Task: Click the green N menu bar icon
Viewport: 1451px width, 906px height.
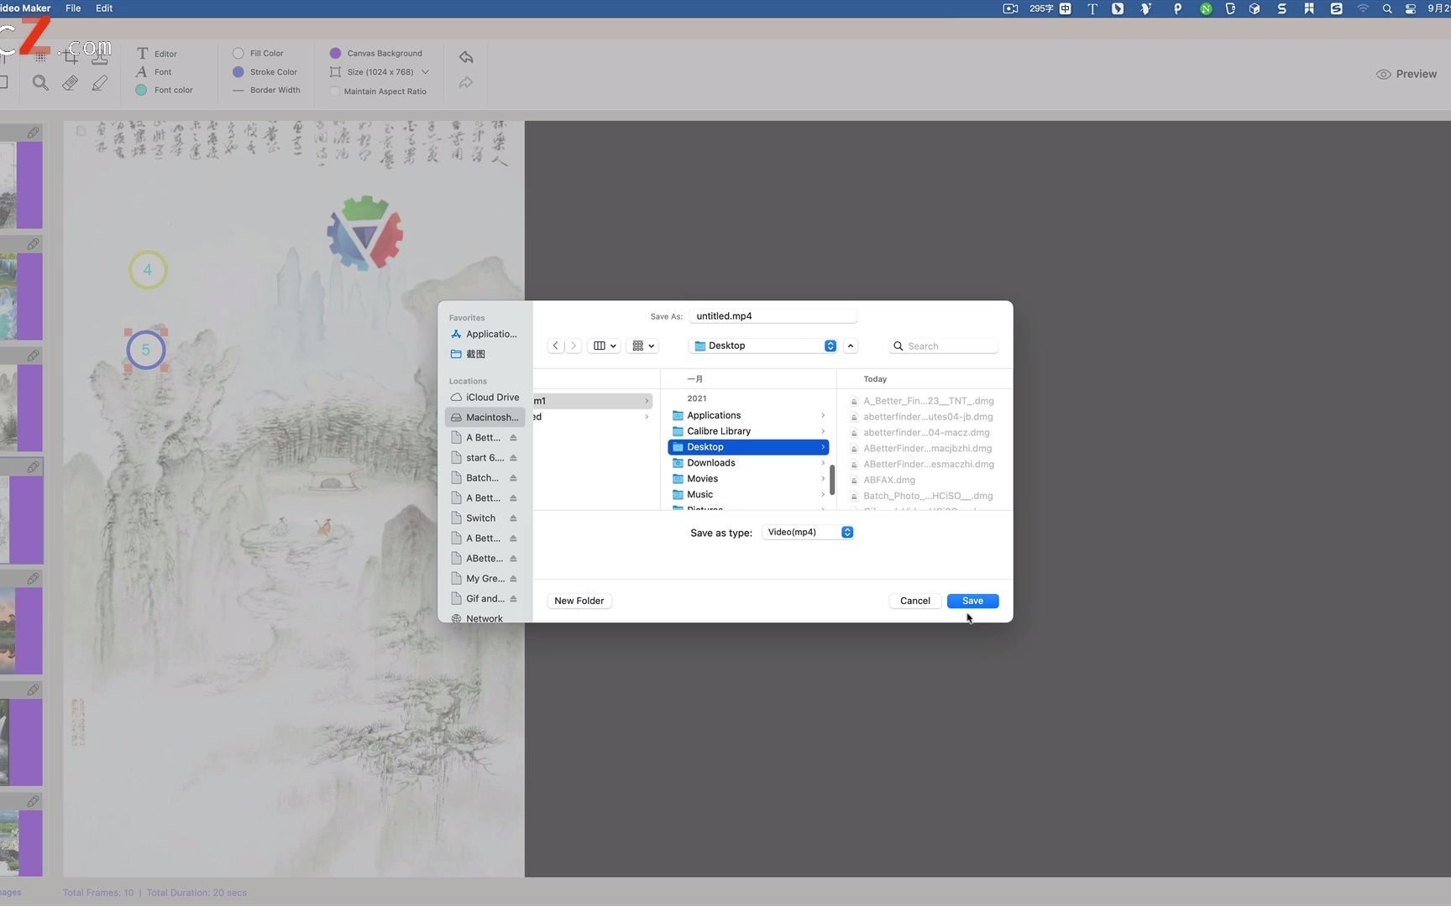Action: (1206, 8)
